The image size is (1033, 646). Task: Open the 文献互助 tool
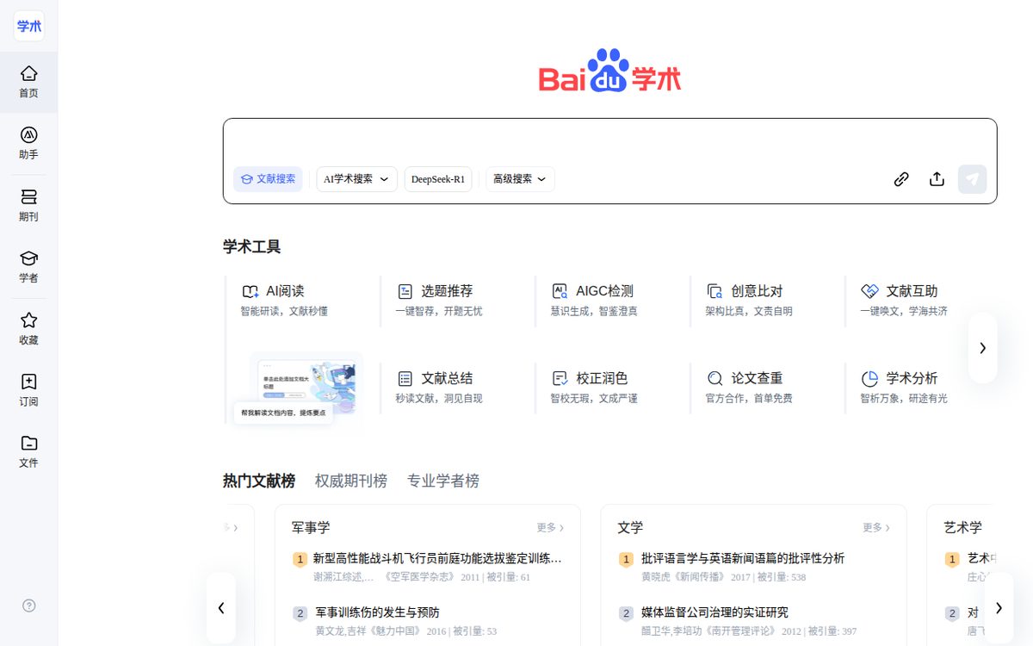pyautogui.click(x=904, y=300)
